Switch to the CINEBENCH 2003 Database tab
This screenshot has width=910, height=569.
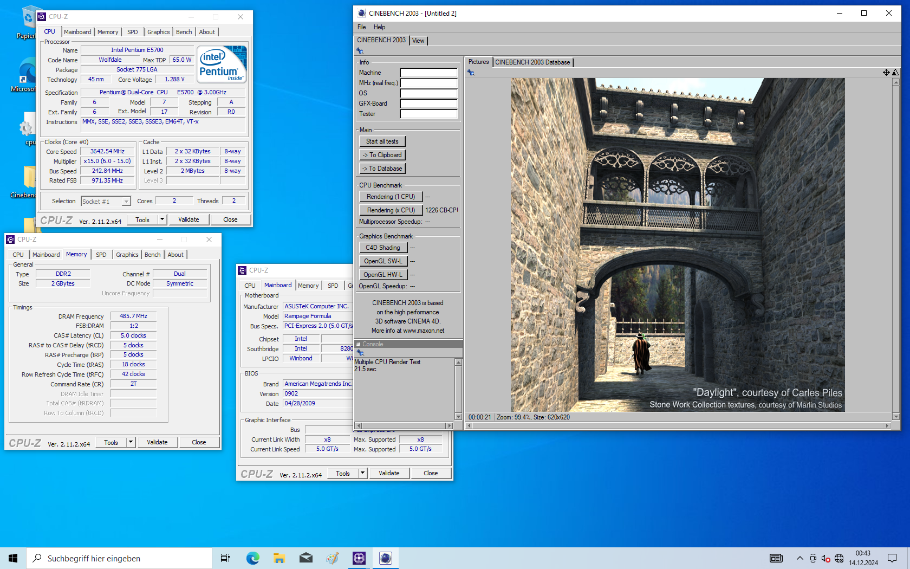pos(532,62)
